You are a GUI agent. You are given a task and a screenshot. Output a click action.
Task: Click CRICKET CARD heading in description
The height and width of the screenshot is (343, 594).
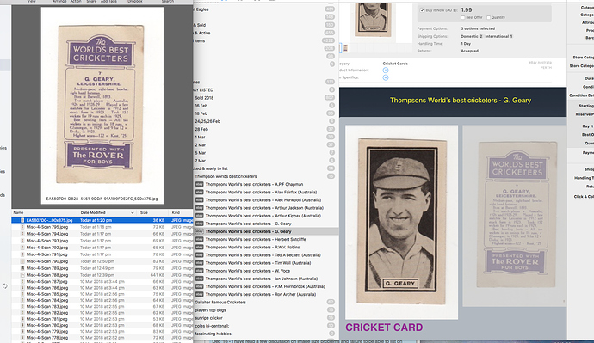click(x=384, y=328)
